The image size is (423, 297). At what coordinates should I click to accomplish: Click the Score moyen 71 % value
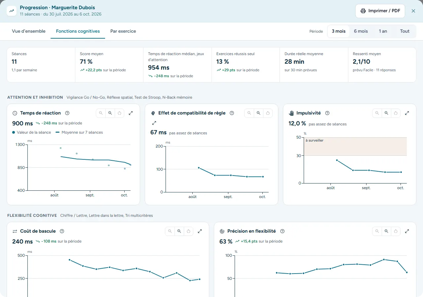click(86, 62)
